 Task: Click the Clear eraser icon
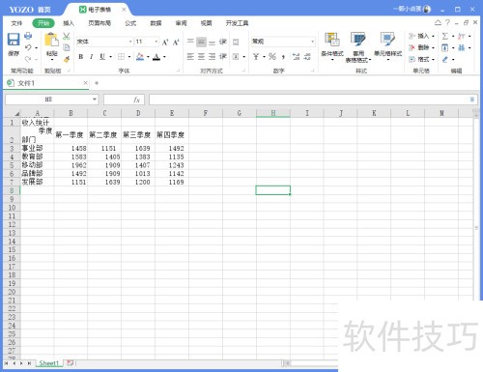pos(445,59)
